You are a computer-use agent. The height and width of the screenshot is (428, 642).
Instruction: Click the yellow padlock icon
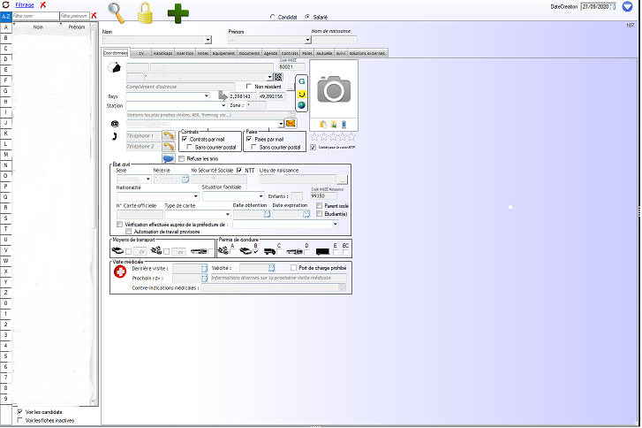146,12
